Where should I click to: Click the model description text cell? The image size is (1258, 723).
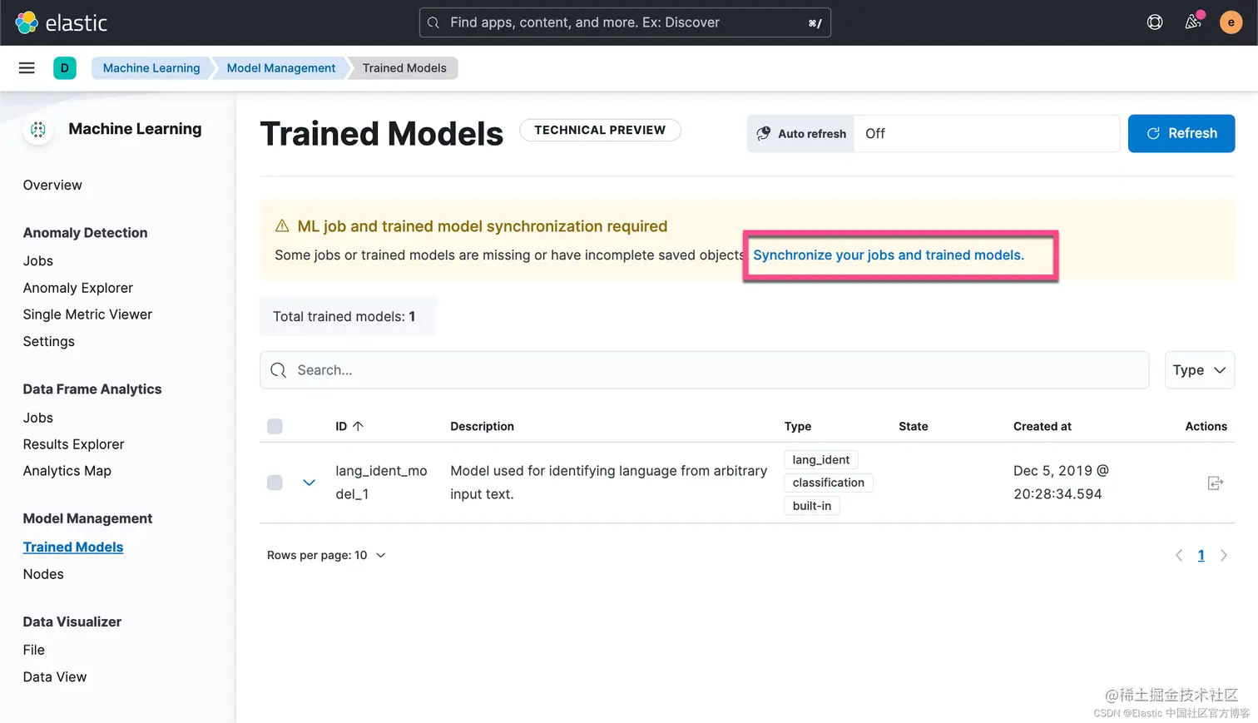pyautogui.click(x=608, y=483)
